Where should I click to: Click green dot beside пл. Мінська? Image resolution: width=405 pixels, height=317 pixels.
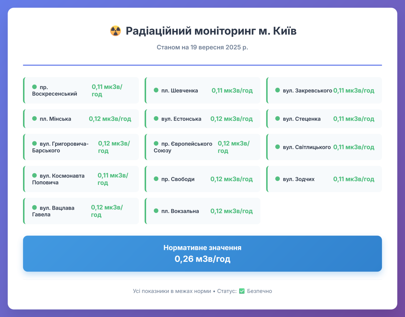(x=34, y=119)
